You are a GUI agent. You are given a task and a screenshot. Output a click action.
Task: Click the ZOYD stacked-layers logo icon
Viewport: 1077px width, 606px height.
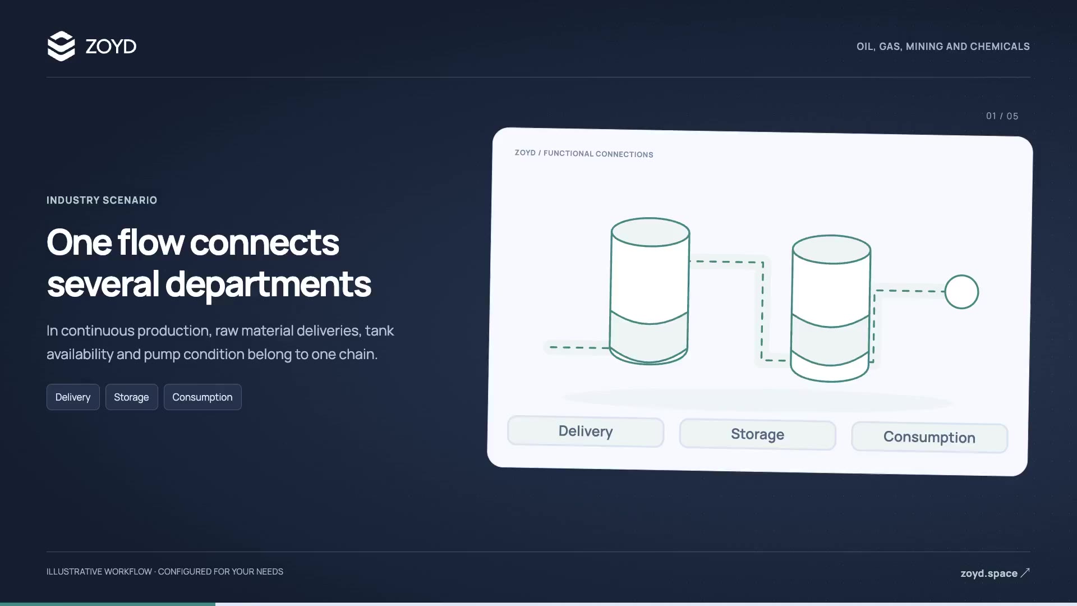click(x=61, y=46)
